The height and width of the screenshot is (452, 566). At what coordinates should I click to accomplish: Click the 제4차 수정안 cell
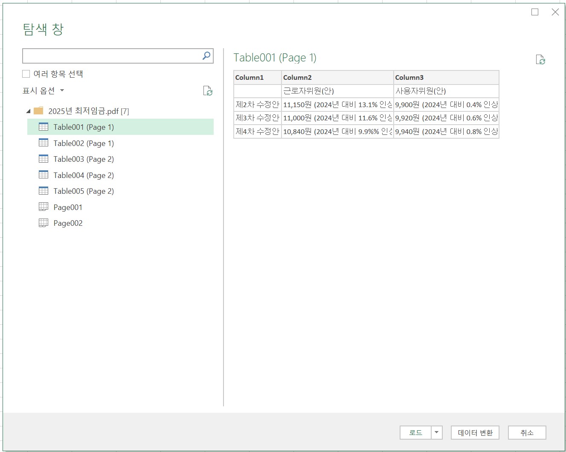[258, 131]
